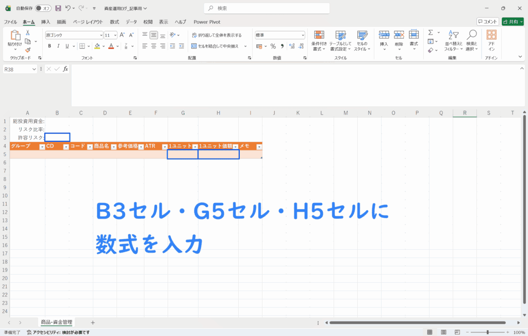This screenshot has width=528, height=336.
Task: Toggle the AutoSave switch
Action: click(43, 8)
